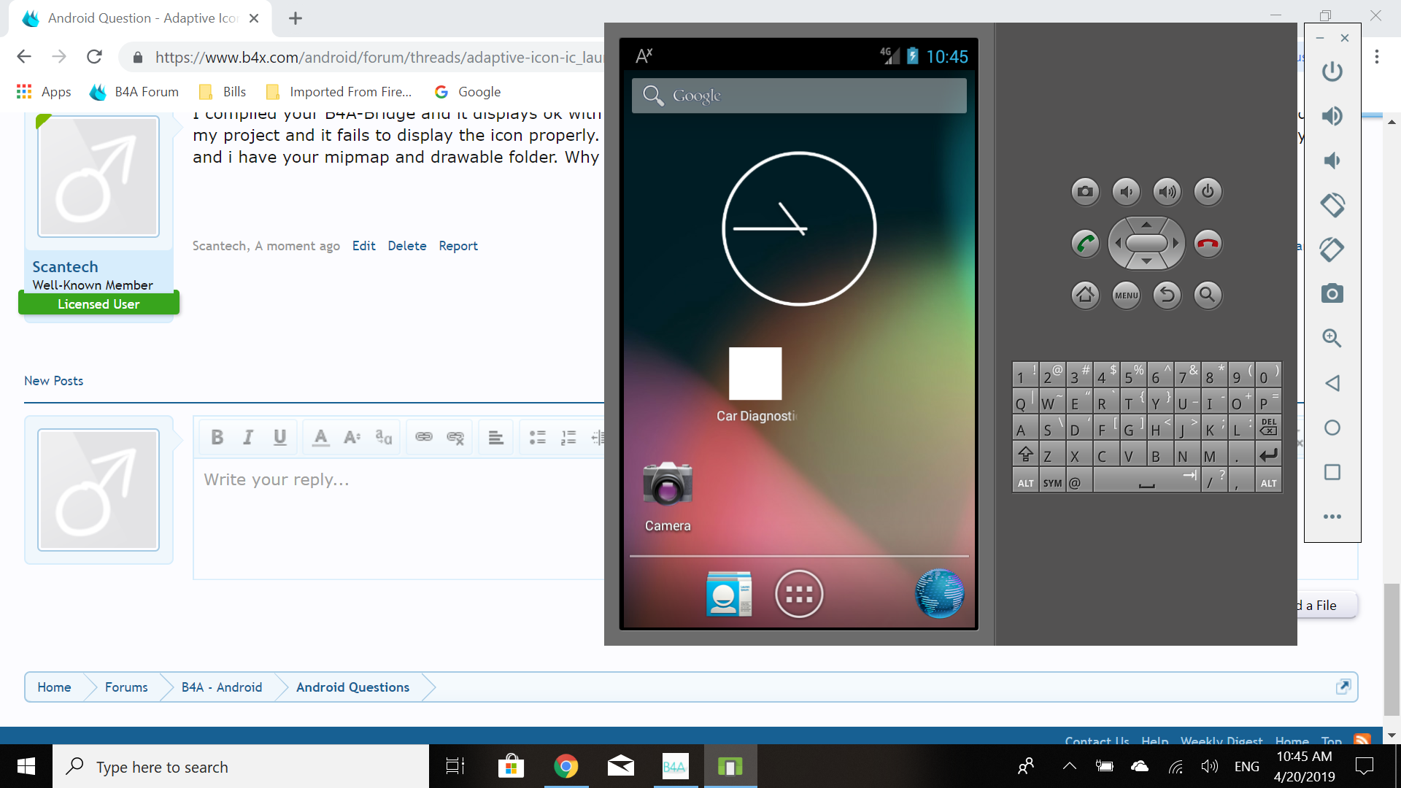Image resolution: width=1401 pixels, height=788 pixels.
Task: Open a new browser tab
Action: point(296,18)
